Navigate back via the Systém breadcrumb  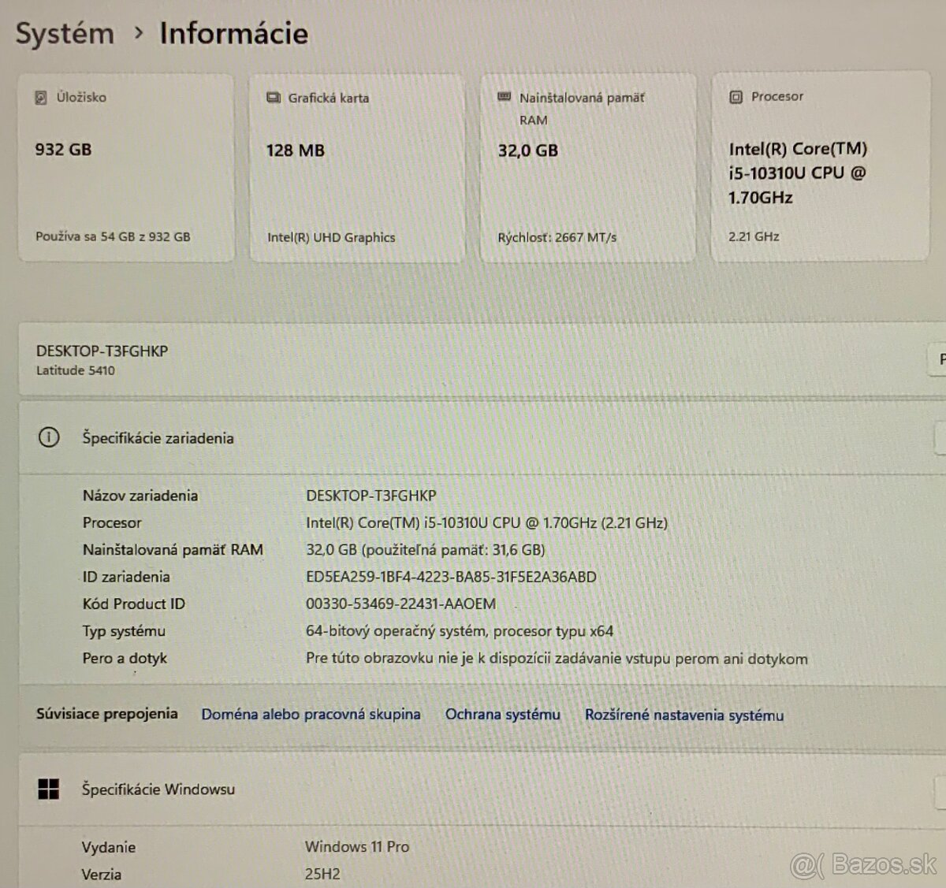(64, 33)
